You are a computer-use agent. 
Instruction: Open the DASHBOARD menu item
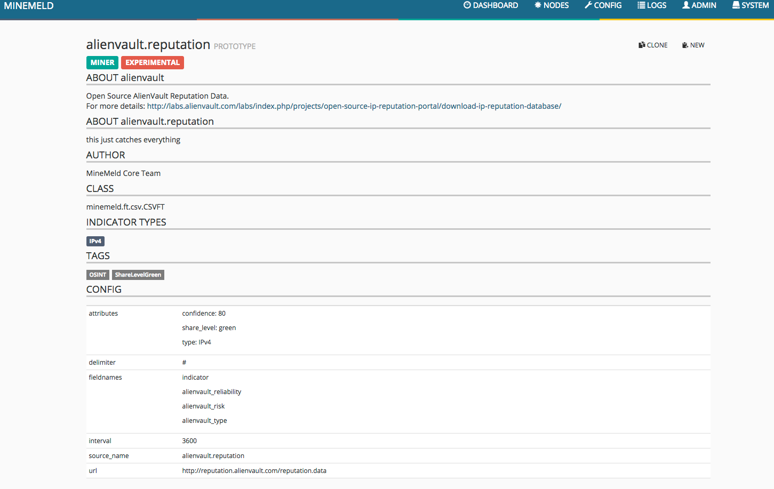496,5
